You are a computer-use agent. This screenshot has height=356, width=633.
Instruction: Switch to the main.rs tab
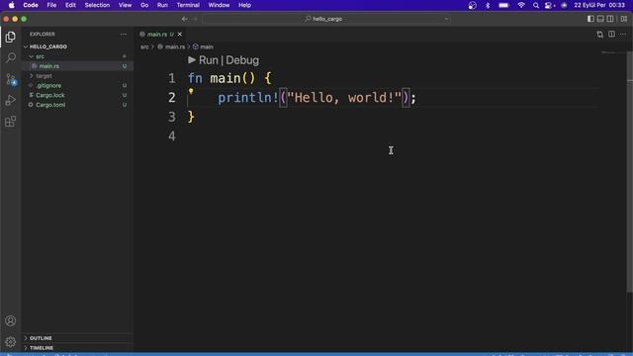coord(157,35)
